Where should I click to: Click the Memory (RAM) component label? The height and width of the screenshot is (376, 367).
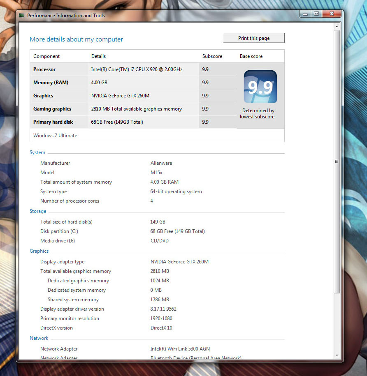[51, 83]
